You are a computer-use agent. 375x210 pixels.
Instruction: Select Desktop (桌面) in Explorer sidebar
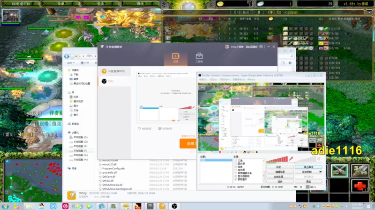coord(74,79)
